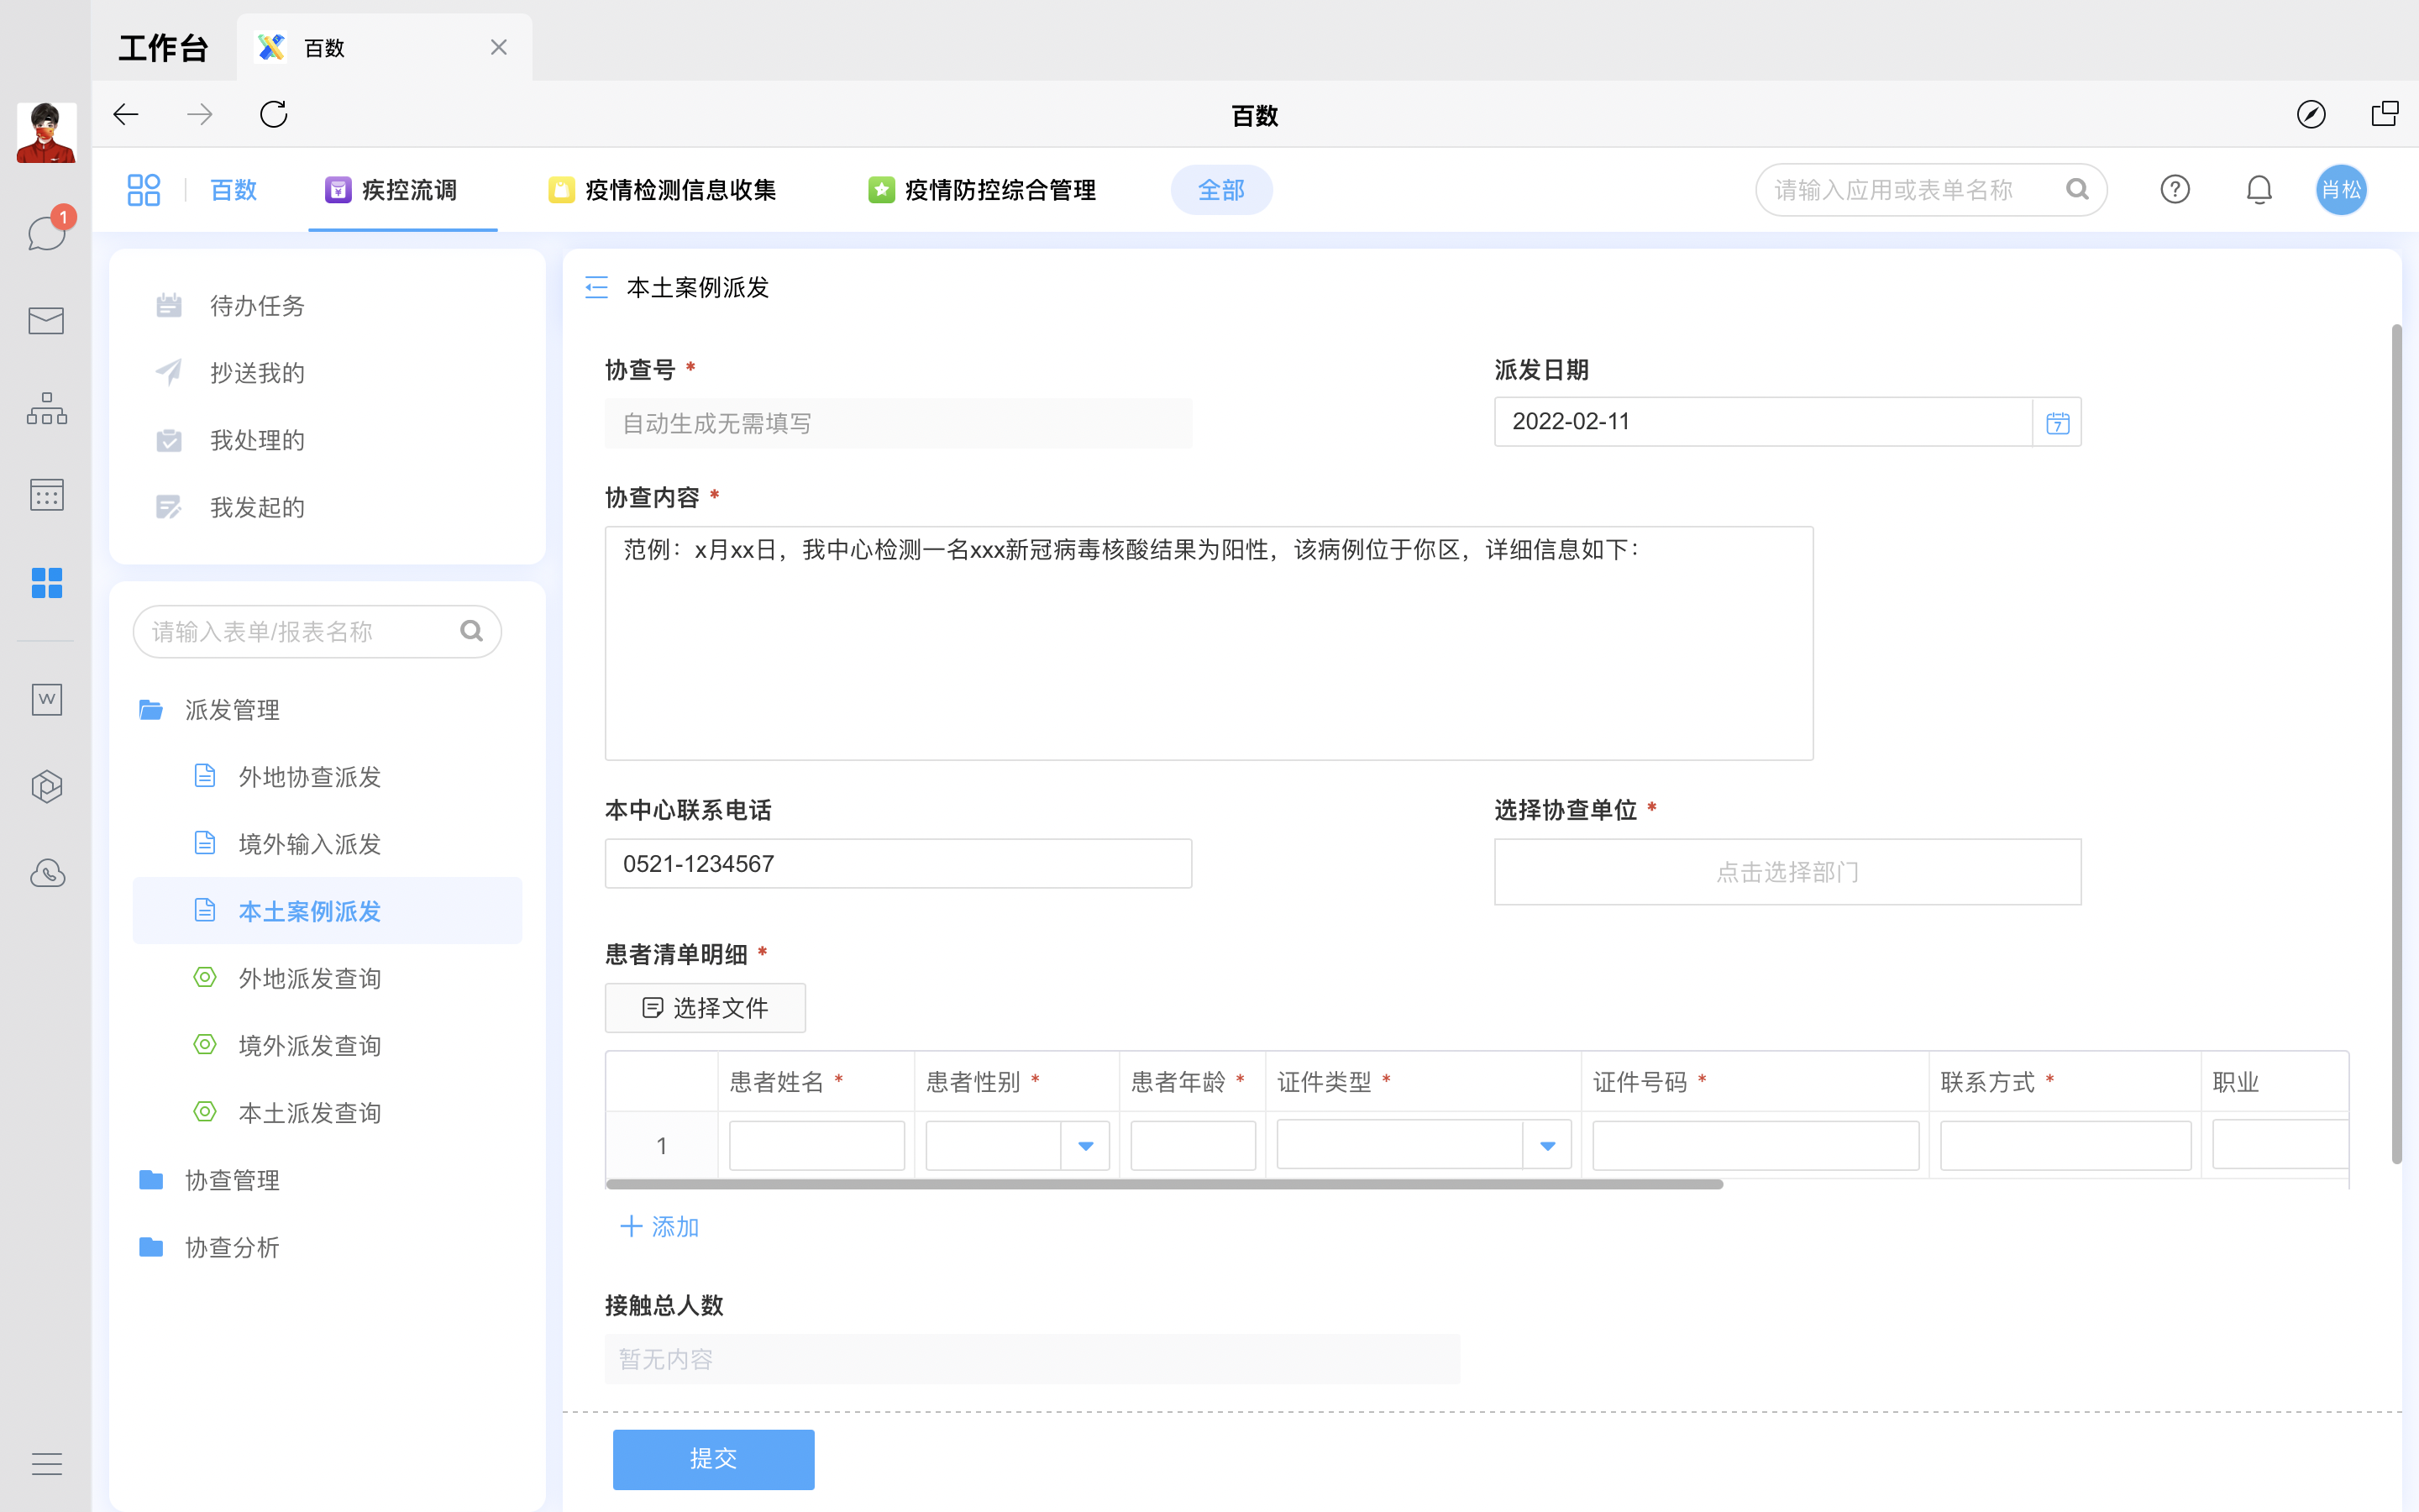Open the calendar date picker icon
The image size is (2419, 1512).
(x=2057, y=423)
